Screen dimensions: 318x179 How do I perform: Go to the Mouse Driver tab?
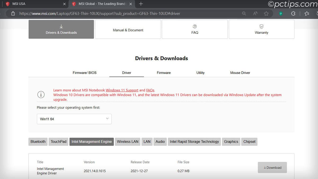240,73
